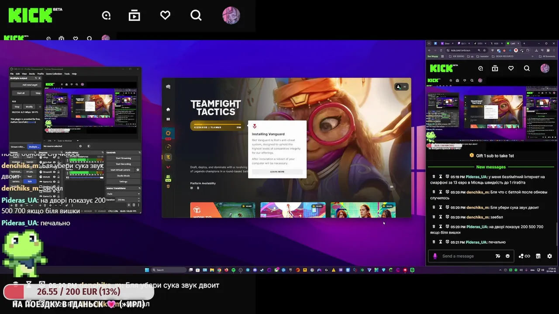This screenshot has width=559, height=314.
Task: Toggle lock on 'donuts' source in OBS
Action: point(59,177)
